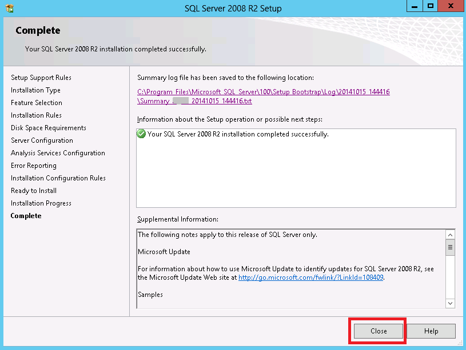
Task: Click the Supplemental Information scroll up arrow
Action: (450, 235)
